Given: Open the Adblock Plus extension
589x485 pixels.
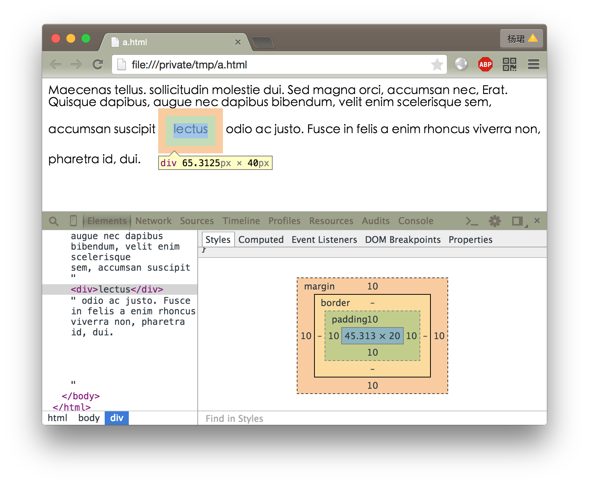Looking at the screenshot, I should click(x=485, y=65).
